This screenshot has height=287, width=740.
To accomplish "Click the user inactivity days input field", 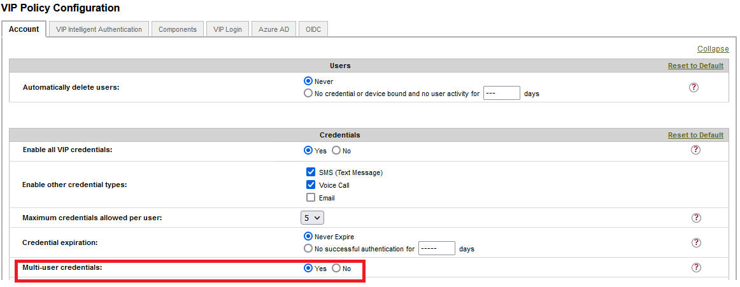I will click(x=502, y=94).
